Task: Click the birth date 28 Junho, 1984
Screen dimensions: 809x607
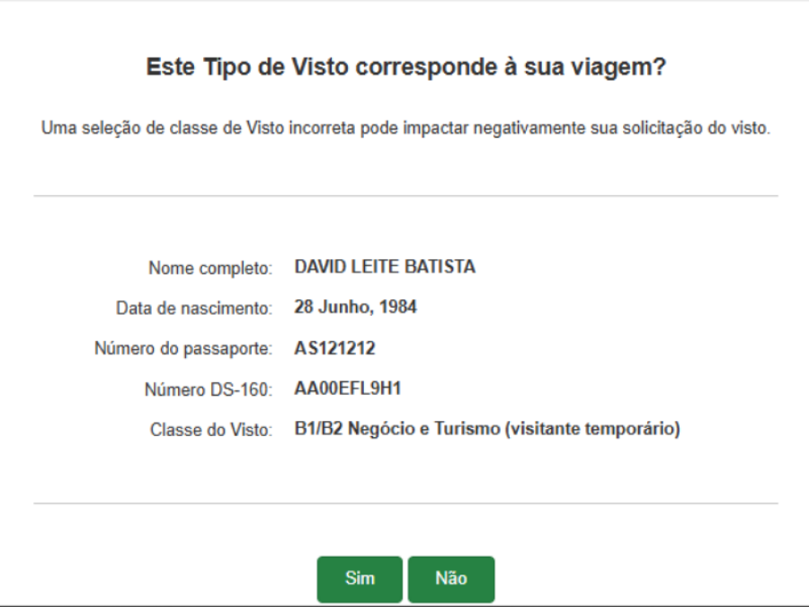Action: 355,308
